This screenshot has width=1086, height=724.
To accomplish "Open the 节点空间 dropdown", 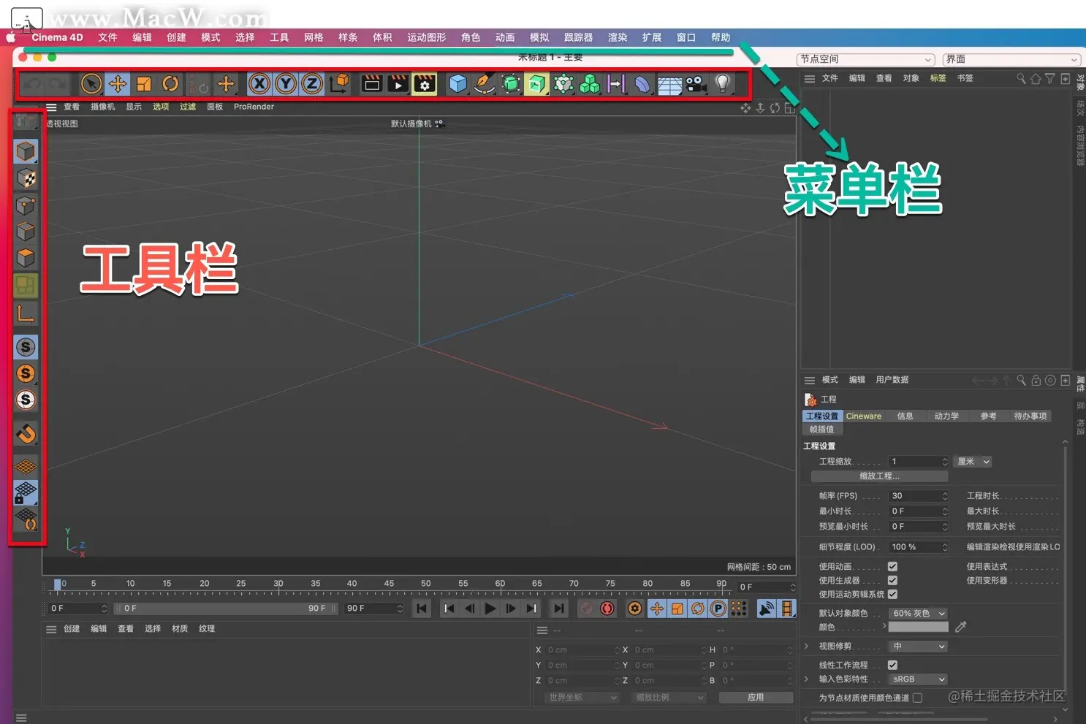I will pyautogui.click(x=865, y=59).
